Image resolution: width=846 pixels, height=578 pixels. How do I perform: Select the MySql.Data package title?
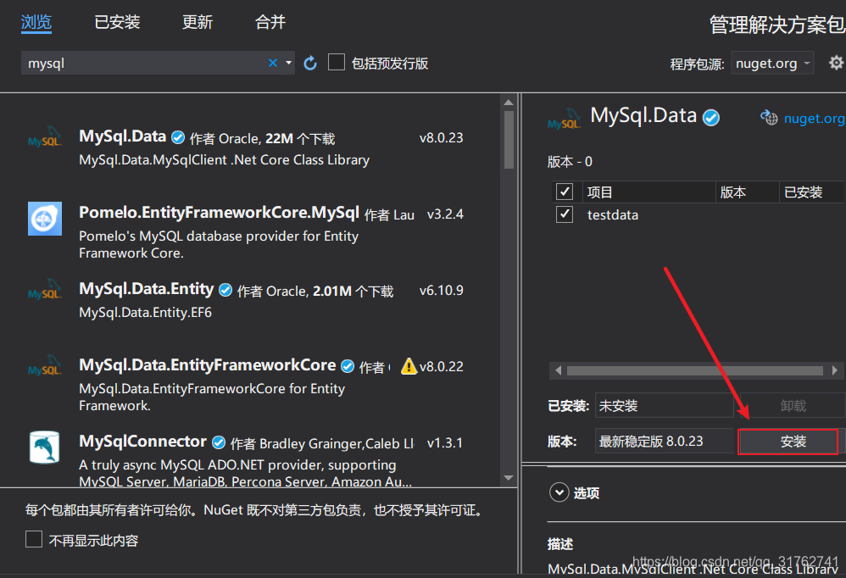pyautogui.click(x=122, y=136)
